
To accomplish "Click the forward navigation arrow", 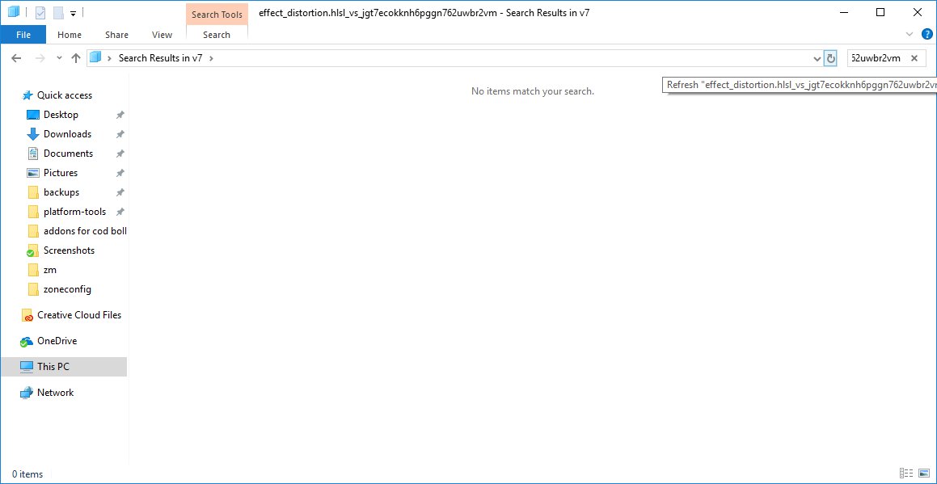I will pos(40,58).
